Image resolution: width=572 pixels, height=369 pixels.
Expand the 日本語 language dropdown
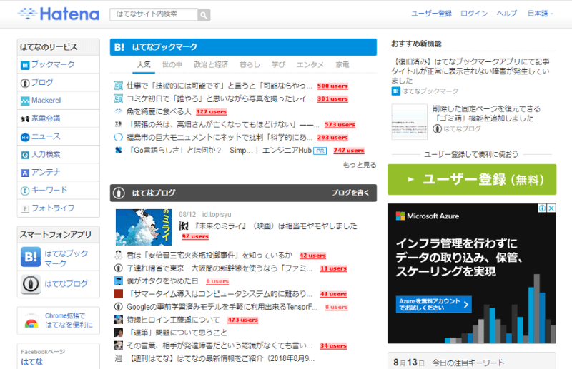(x=541, y=14)
